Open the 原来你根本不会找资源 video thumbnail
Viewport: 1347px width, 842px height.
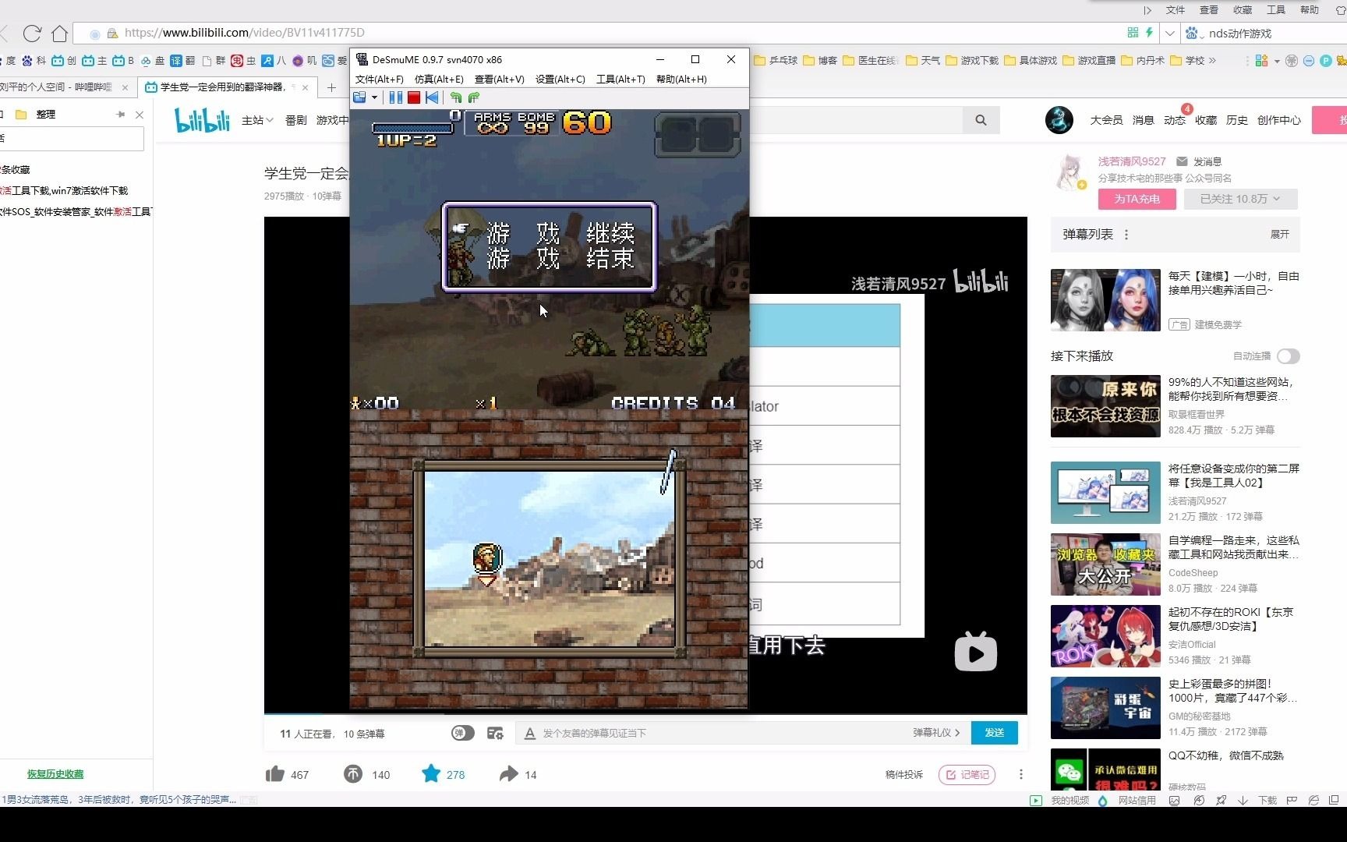pyautogui.click(x=1105, y=406)
